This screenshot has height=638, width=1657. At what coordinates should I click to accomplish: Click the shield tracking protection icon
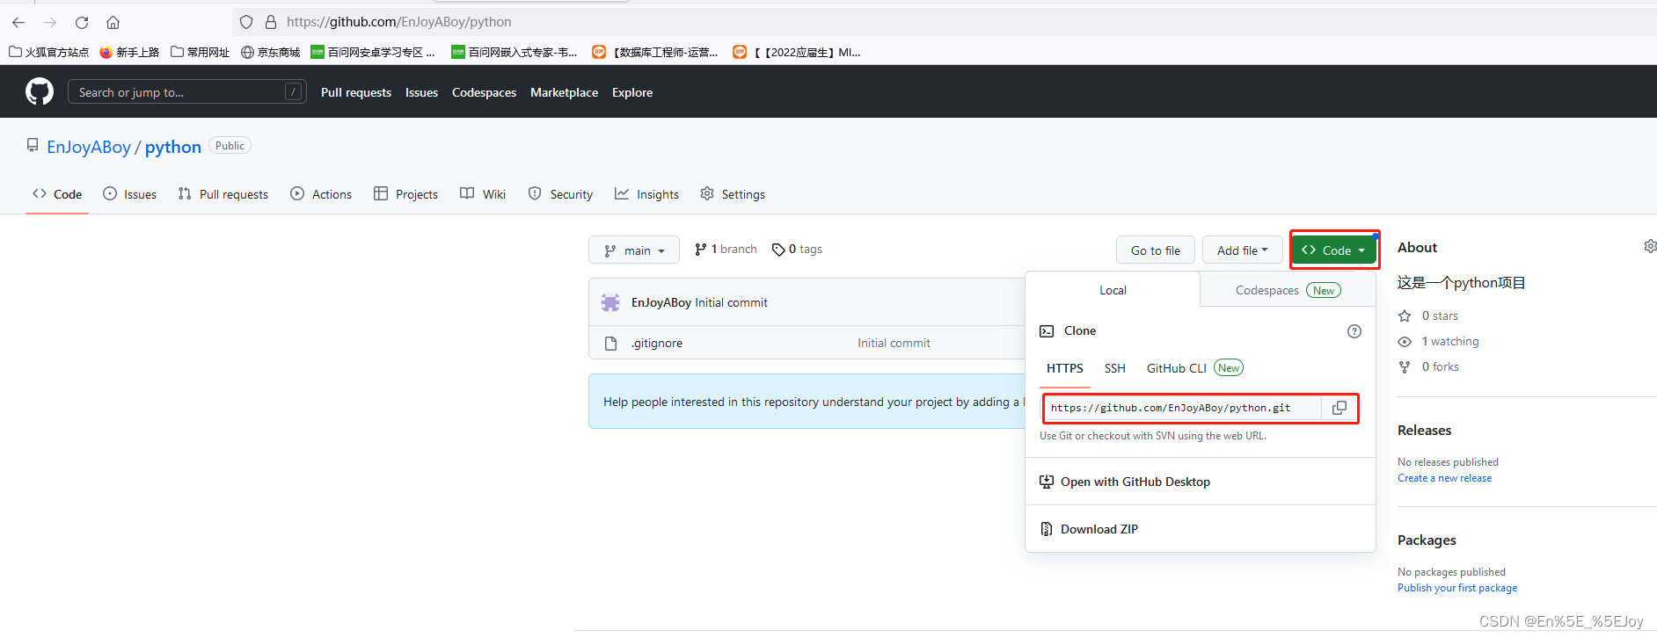click(x=246, y=22)
